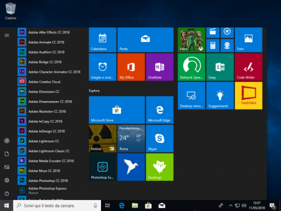The image size is (281, 211).
Task: Open Mail from the taskbar
Action: coord(162,205)
